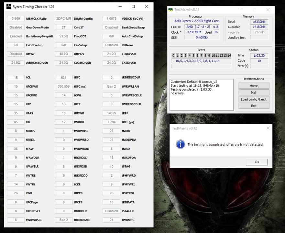This screenshot has width=285, height=233.
Task: Click the Ryzen Timing Checker app icon
Action: coord(9,6)
